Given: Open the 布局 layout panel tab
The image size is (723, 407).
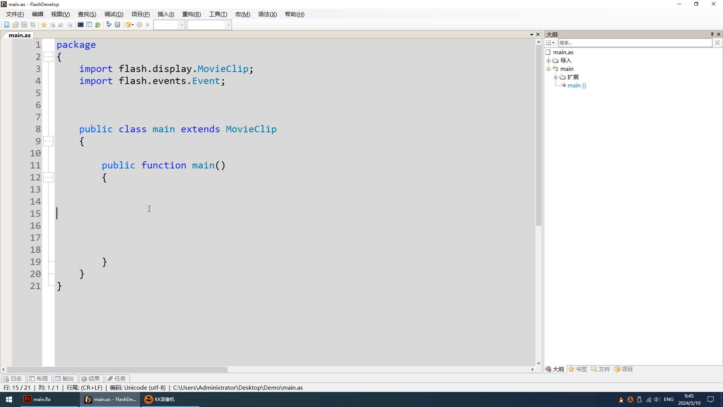Looking at the screenshot, I should click(39, 379).
